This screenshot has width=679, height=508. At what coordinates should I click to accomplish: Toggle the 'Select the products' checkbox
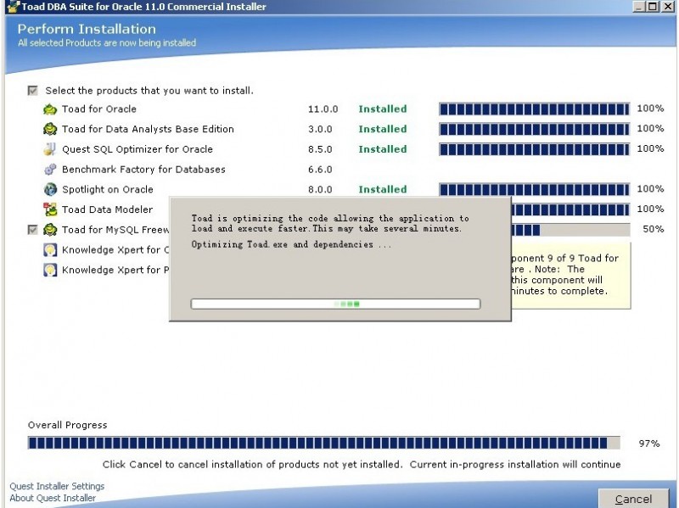click(x=32, y=91)
